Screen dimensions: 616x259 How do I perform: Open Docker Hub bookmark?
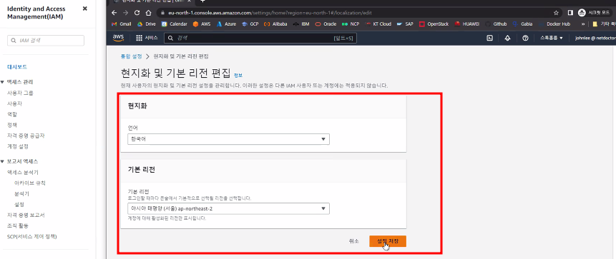click(x=554, y=24)
